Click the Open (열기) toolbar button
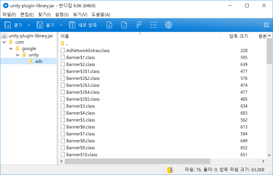This screenshot has height=175, width=273. [13, 25]
